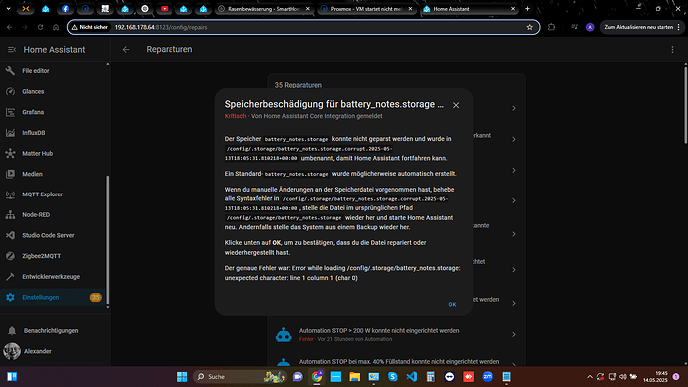The width and height of the screenshot is (688, 387).
Task: Open chevron of repair ending "chtet"
Action: point(513,270)
